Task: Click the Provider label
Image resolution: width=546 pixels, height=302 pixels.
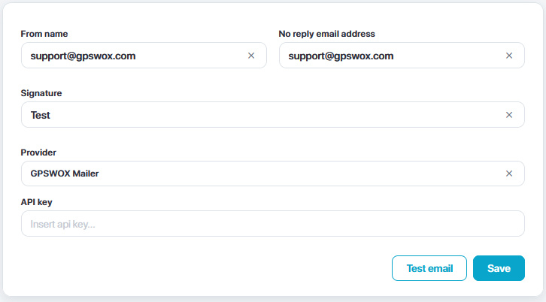Action: pos(39,153)
